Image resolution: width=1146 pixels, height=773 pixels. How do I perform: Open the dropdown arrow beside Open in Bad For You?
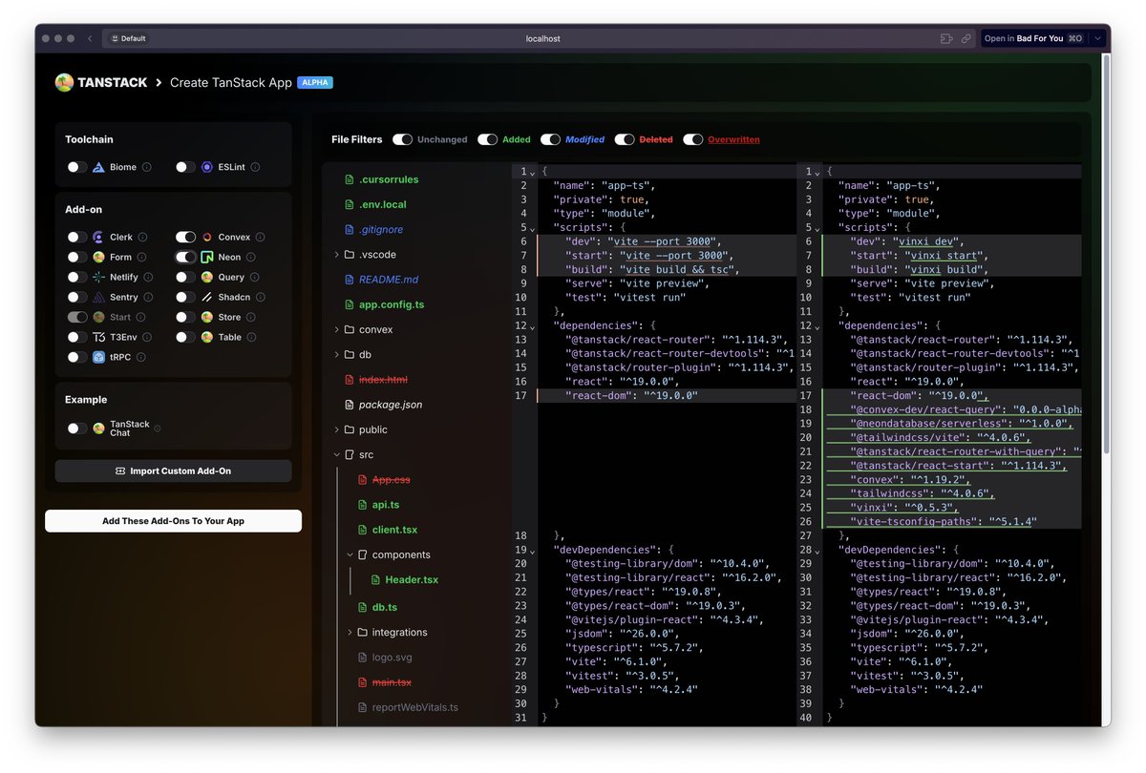click(1097, 38)
